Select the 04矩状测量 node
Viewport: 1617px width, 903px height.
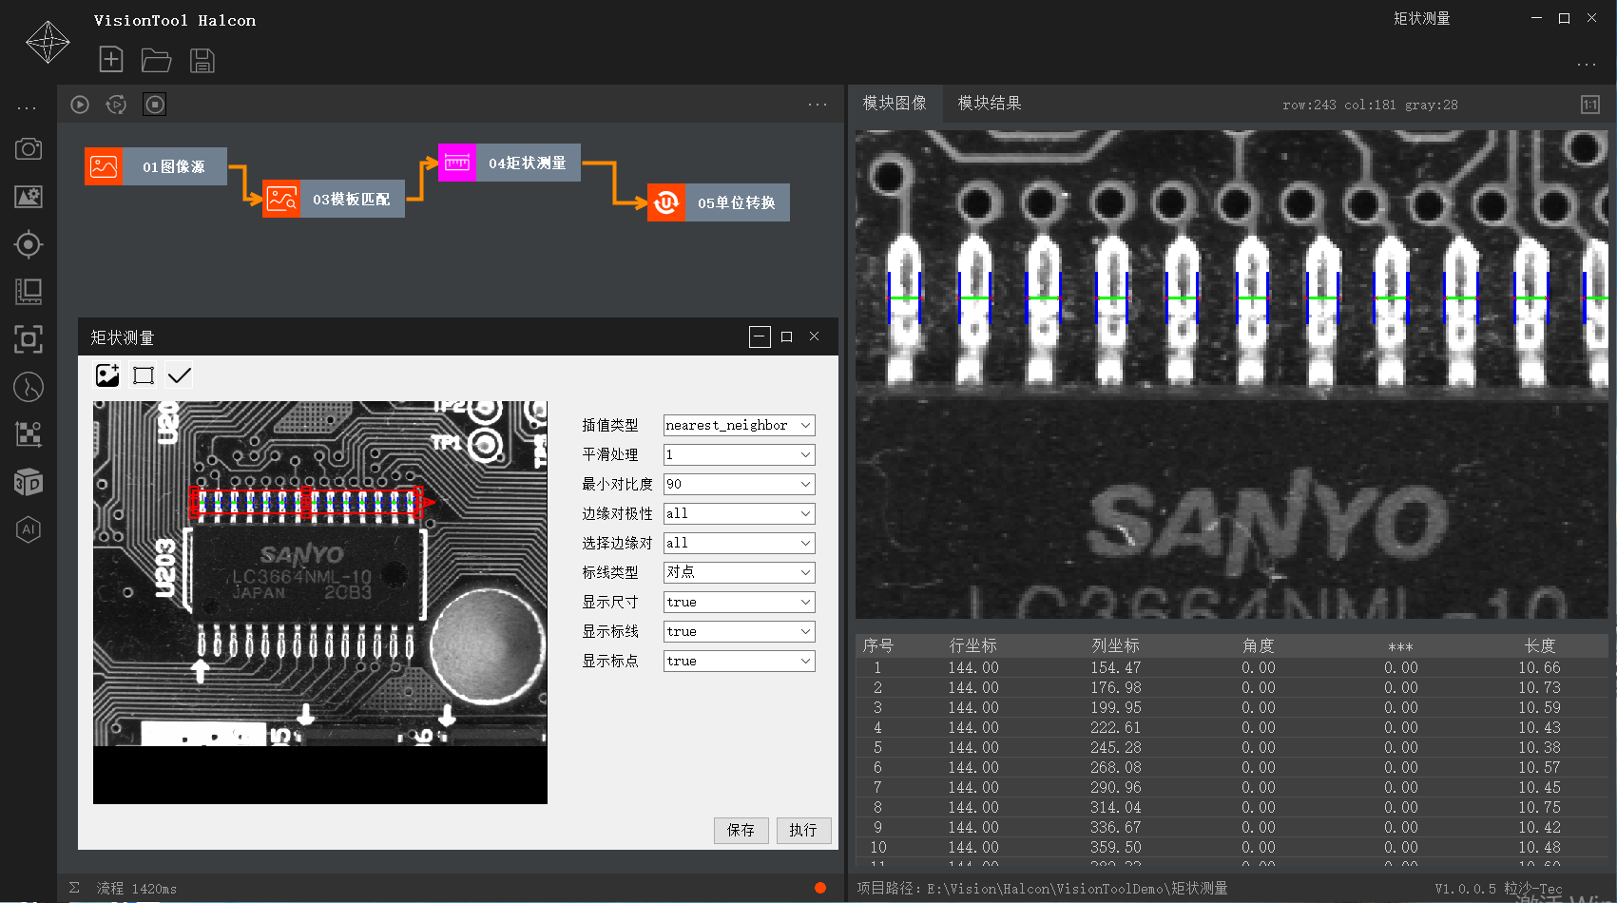[x=510, y=163]
